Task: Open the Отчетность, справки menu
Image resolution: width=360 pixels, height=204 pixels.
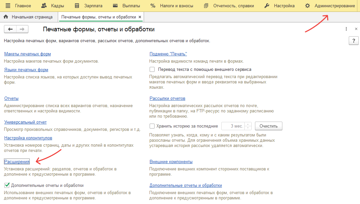Action: click(x=234, y=6)
